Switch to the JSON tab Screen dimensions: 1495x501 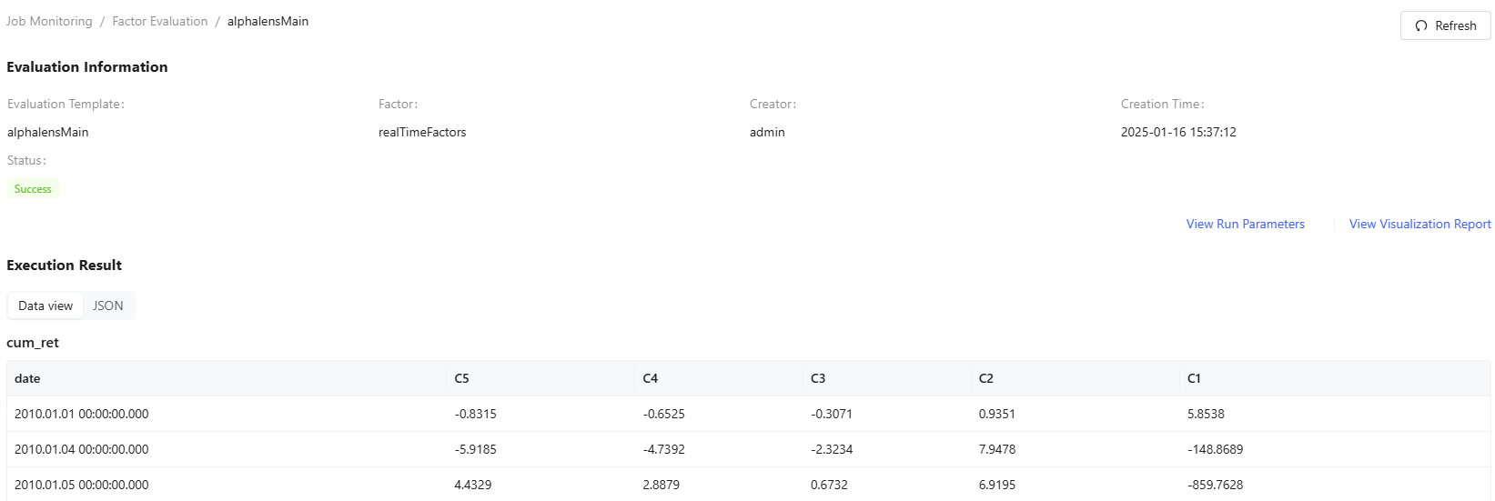tap(108, 306)
